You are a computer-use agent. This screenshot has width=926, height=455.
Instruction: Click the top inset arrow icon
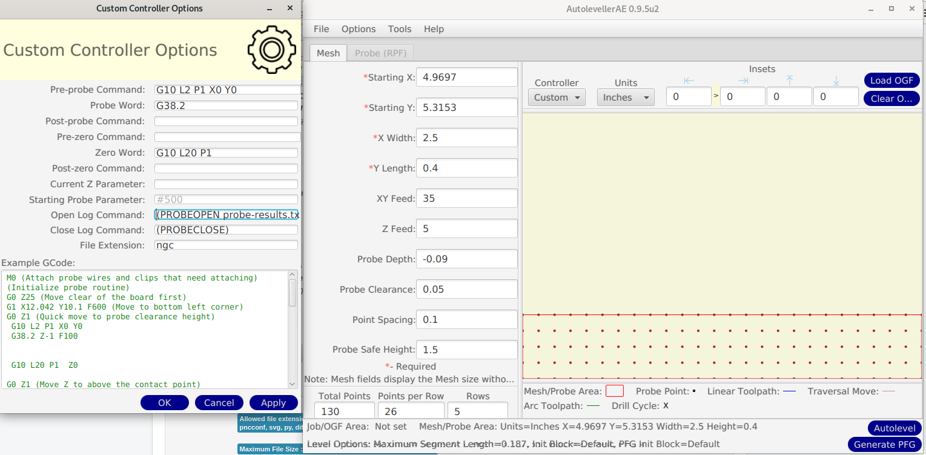tap(789, 81)
